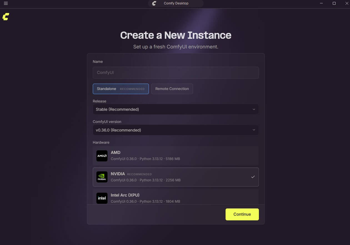Open the ComfyUI version dropdown
Image resolution: width=350 pixels, height=245 pixels.
point(176,130)
